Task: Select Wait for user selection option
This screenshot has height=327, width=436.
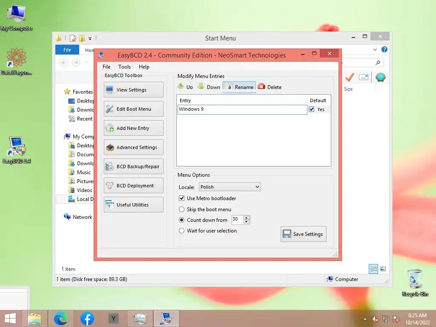Action: click(x=181, y=230)
